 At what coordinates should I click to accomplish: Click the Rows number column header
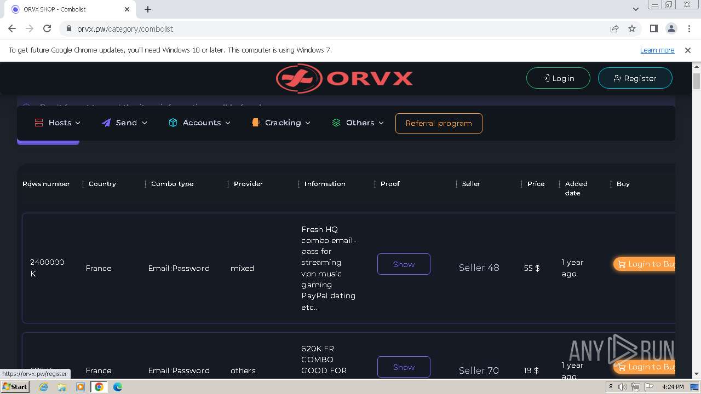click(47, 184)
